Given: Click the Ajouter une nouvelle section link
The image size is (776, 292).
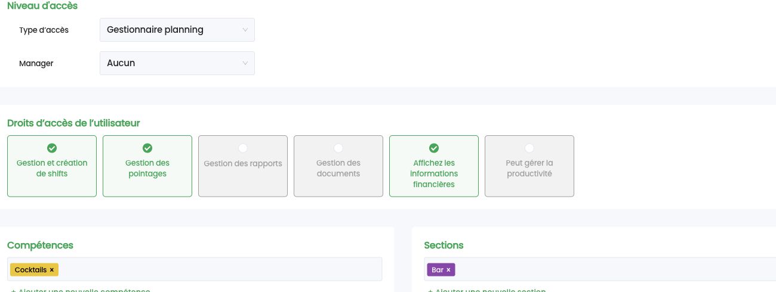Looking at the screenshot, I should click(487, 291).
